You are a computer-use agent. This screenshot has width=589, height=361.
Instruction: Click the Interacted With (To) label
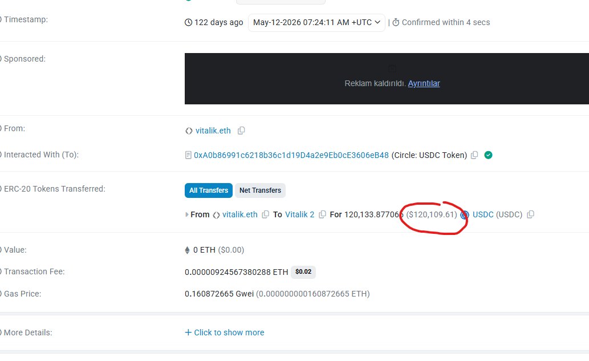tap(41, 155)
